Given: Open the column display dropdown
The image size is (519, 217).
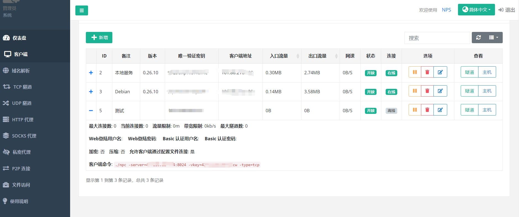Looking at the screenshot, I should click(493, 37).
